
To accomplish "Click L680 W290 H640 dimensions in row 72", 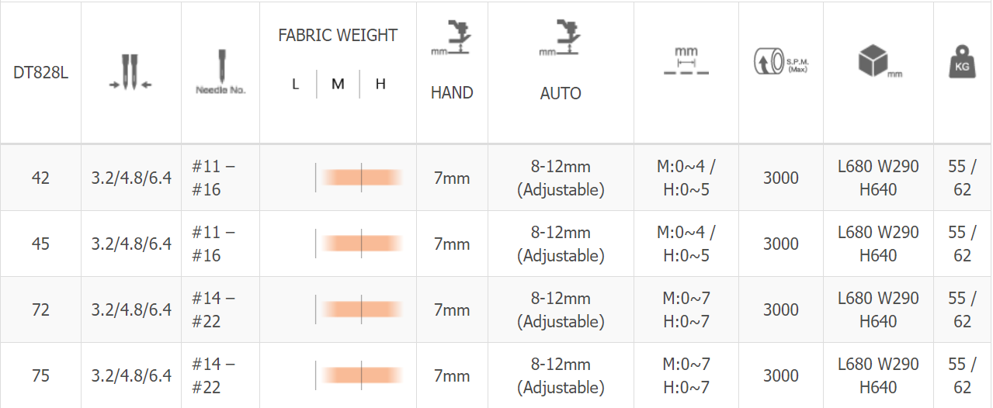I will pos(878,309).
